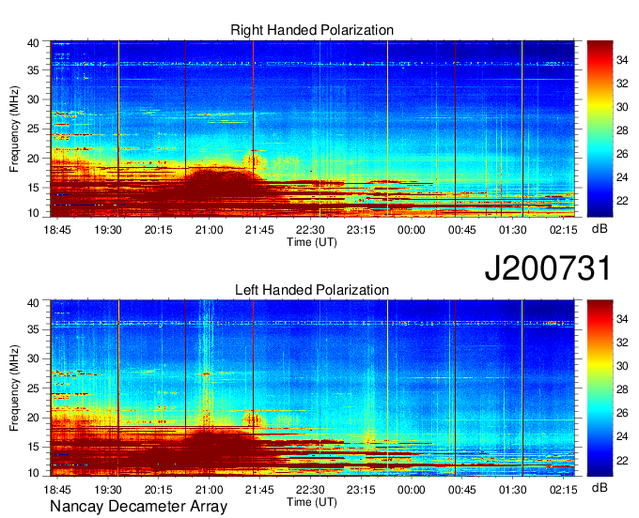Screen dimensions: 639x518
Task: Click the Left Handed Polarization spectrogram image
Action: 312,388
